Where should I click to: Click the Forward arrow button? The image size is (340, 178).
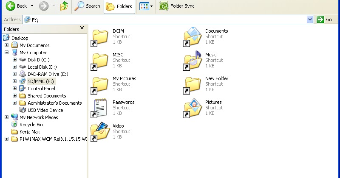pos(44,6)
